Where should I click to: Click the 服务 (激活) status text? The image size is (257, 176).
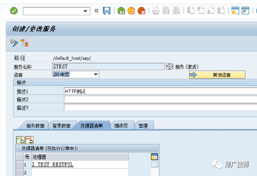click(187, 67)
